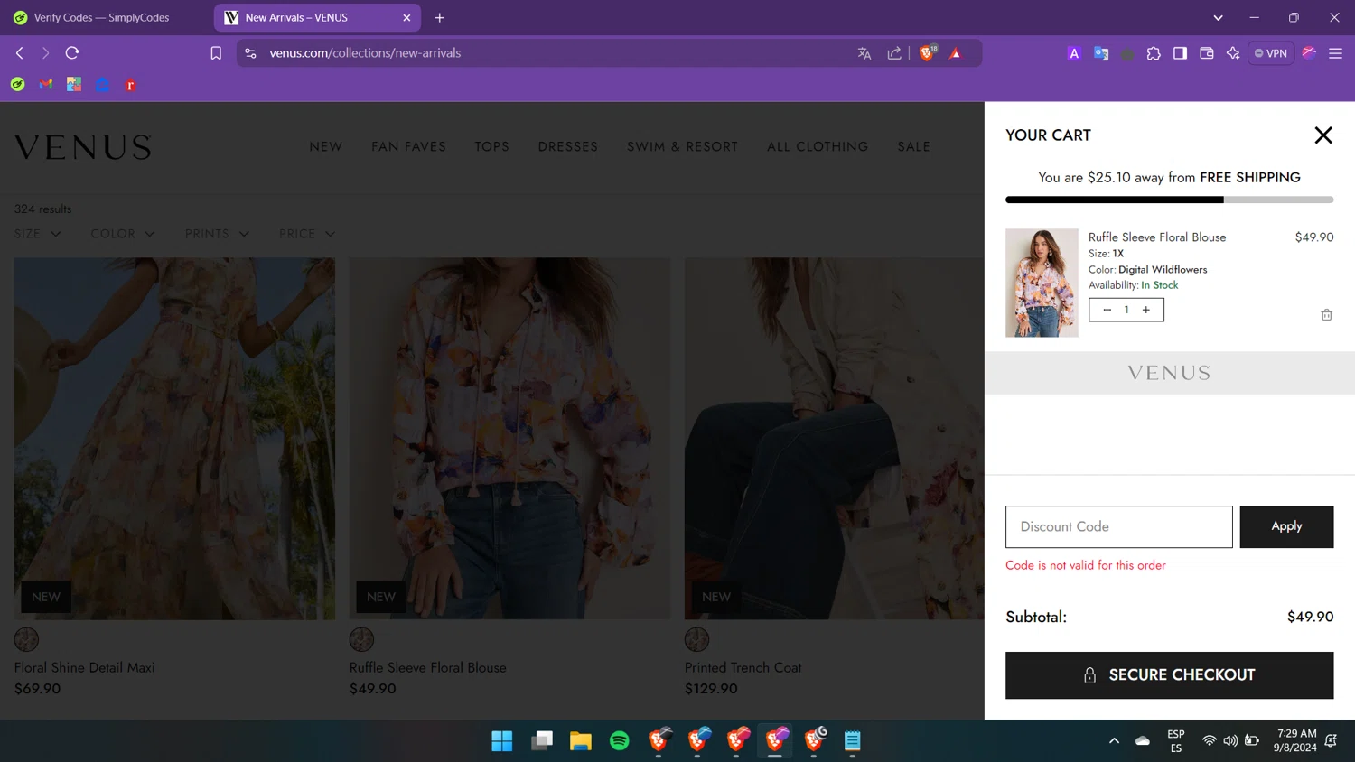Expand the COLOR filter dropdown

123,234
